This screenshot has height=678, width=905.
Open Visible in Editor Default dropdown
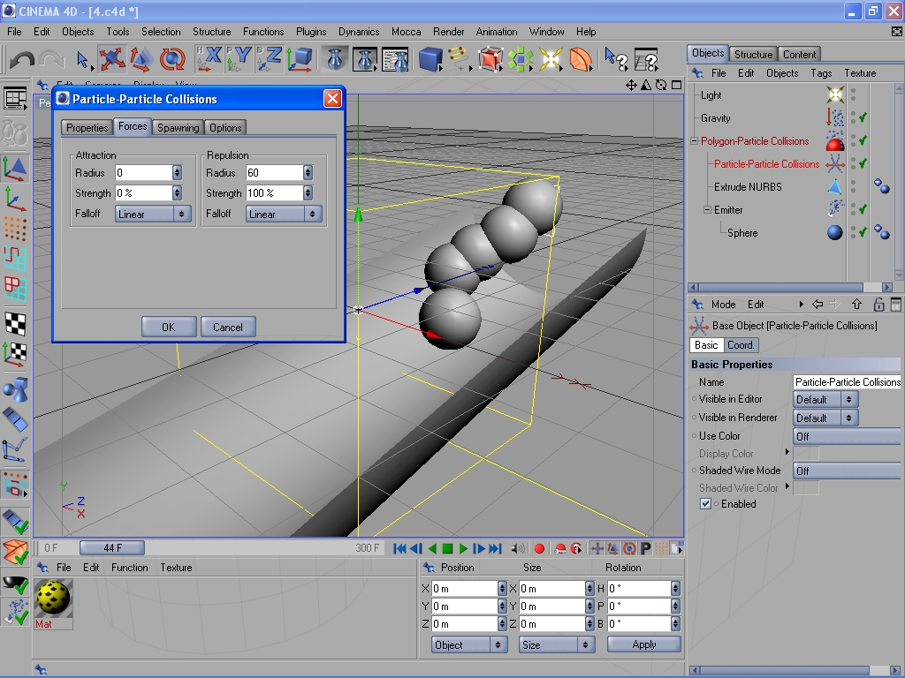tap(826, 400)
